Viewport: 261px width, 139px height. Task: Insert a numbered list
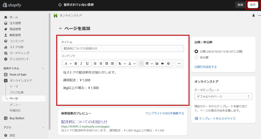pos(101,63)
